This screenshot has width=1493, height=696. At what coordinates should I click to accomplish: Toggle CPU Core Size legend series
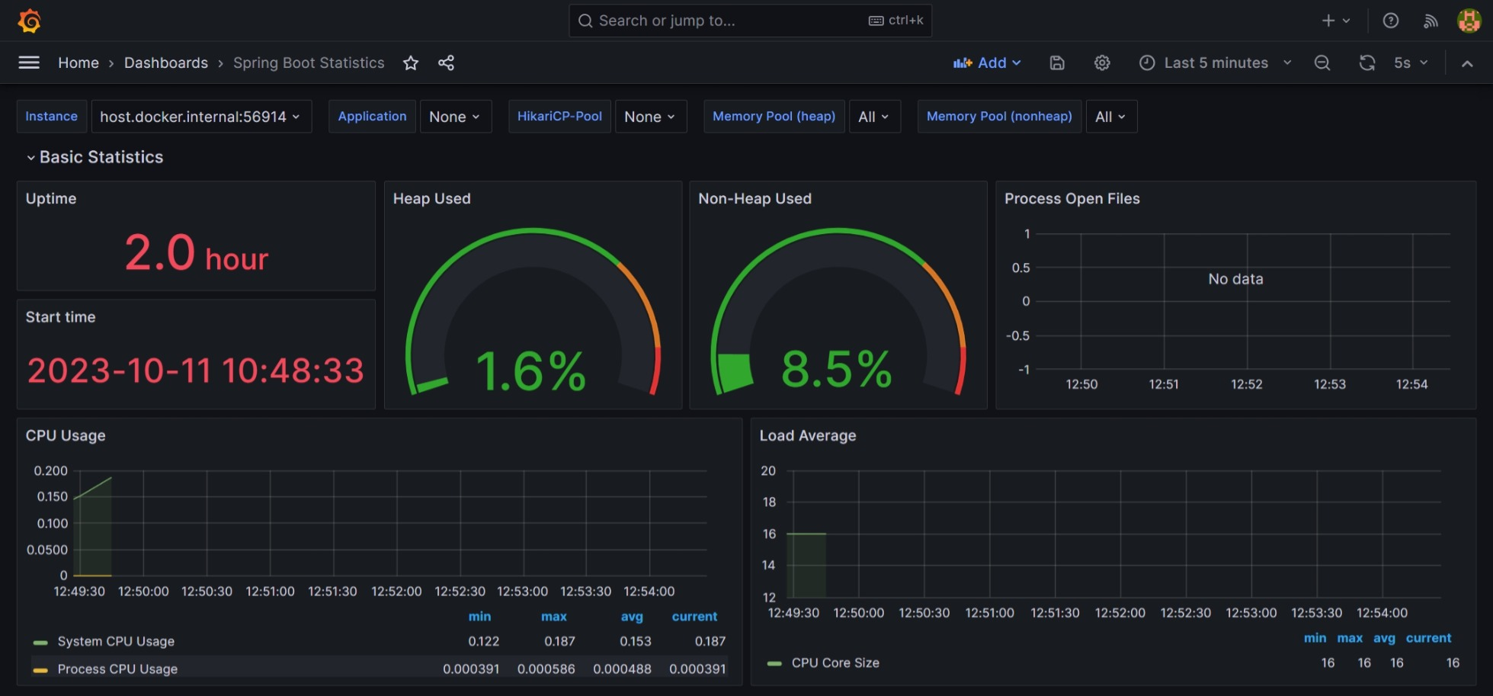(x=835, y=663)
